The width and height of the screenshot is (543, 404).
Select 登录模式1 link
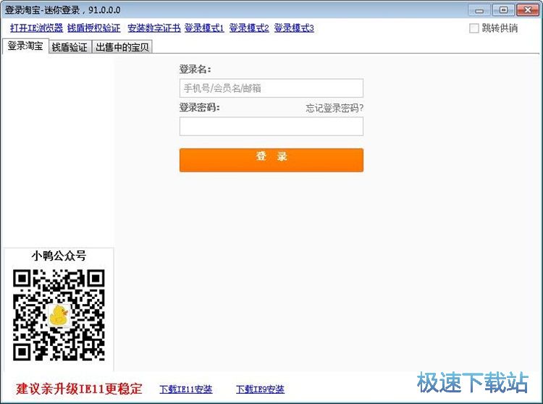pyautogui.click(x=204, y=28)
